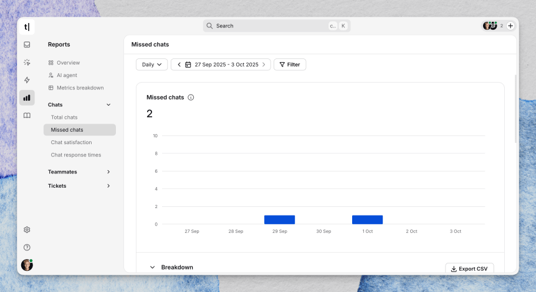Click the Export CSV button
Screen dimensions: 536x292
pos(469,268)
